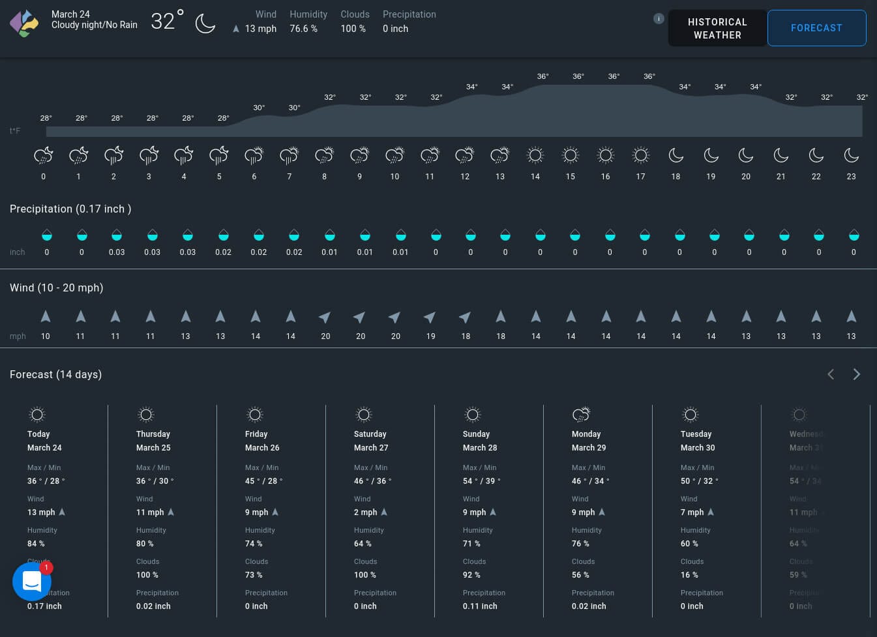Viewport: 877px width, 637px height.
Task: Select the Today March 24 forecast card
Action: (x=53, y=511)
